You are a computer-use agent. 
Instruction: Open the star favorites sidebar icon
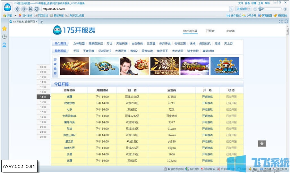[4, 28]
